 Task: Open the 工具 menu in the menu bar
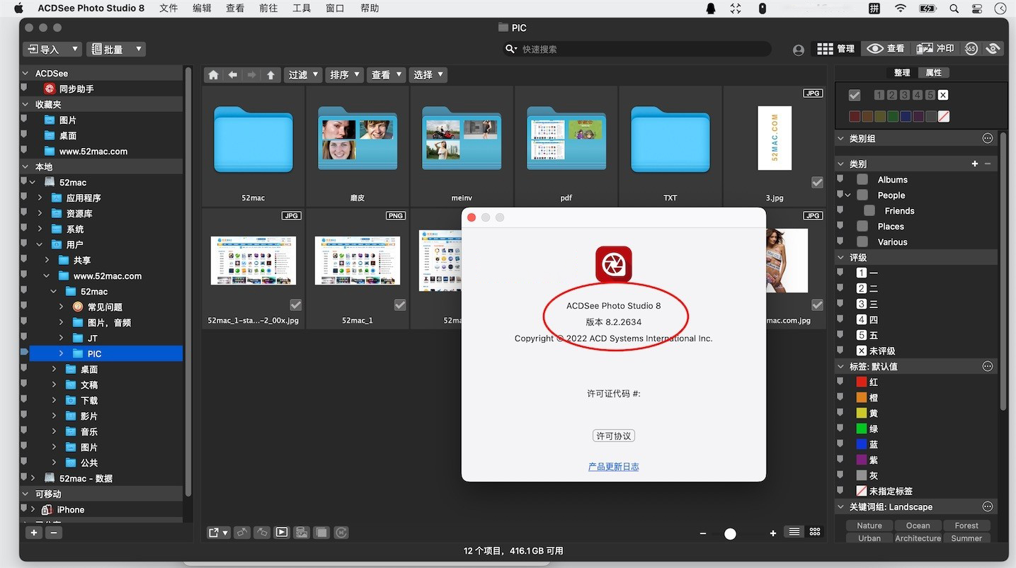pos(302,8)
